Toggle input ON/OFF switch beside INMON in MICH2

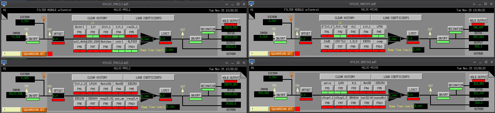(281, 95)
